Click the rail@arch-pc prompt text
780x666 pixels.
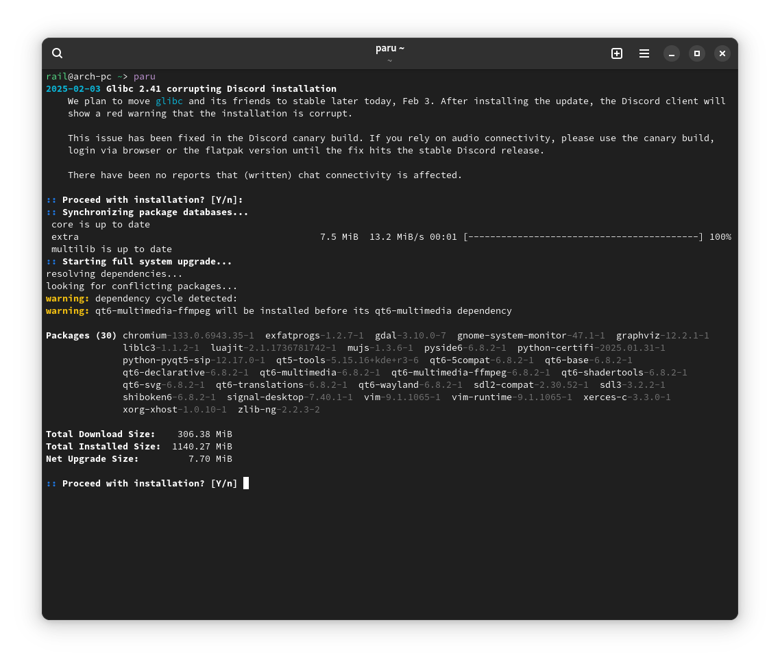coord(79,76)
